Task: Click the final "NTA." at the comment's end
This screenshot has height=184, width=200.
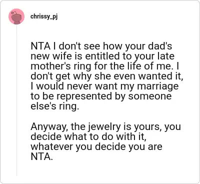Action: pos(41,156)
